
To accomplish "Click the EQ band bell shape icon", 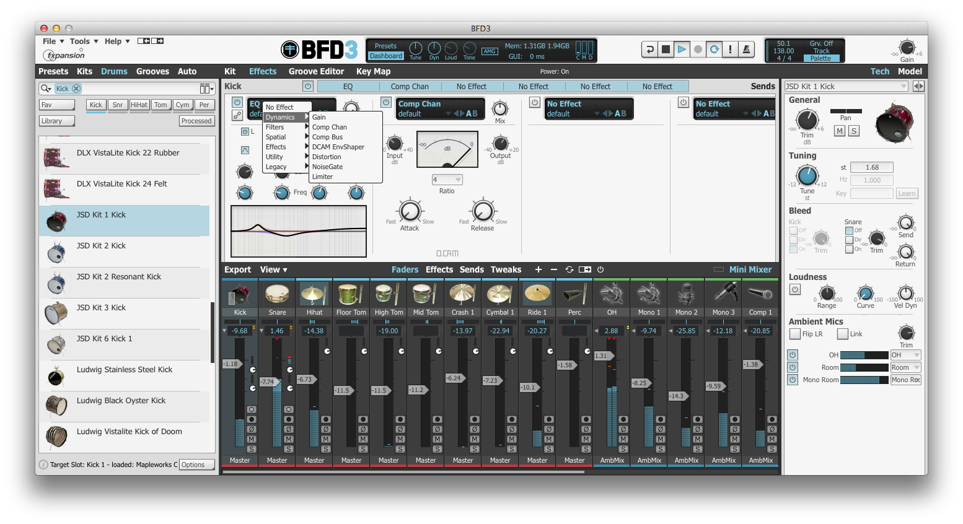I will point(245,151).
